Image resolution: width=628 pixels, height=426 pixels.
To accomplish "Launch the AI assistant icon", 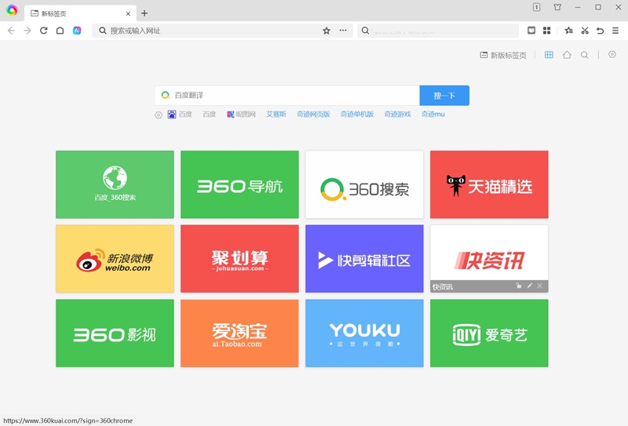I will coord(77,31).
